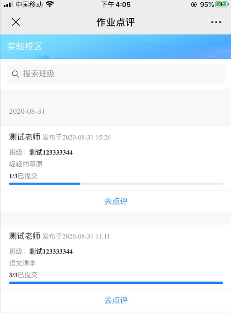This screenshot has width=231, height=313.
Task: Click the 1/3 submission progress bar
Action: click(x=116, y=184)
